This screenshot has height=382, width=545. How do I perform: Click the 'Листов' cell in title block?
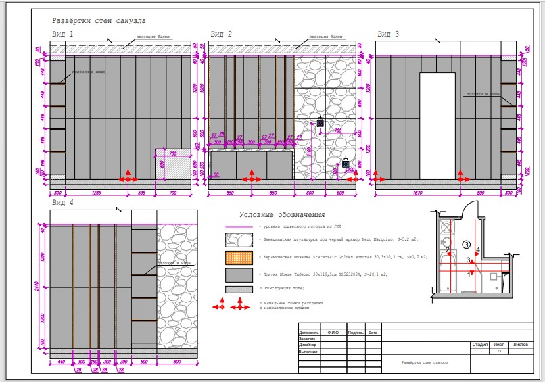(521, 345)
